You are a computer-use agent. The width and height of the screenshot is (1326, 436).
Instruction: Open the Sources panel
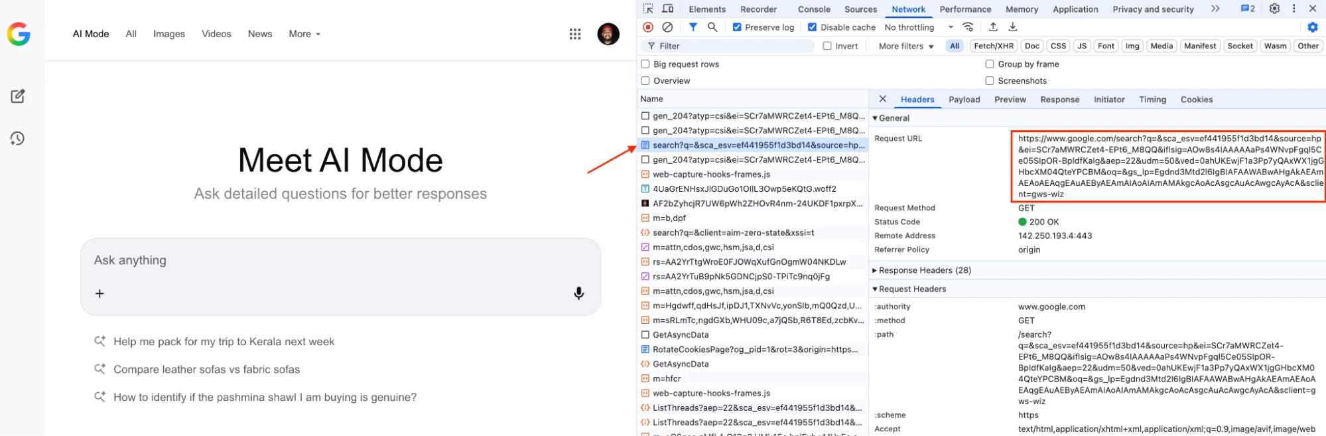(x=860, y=9)
